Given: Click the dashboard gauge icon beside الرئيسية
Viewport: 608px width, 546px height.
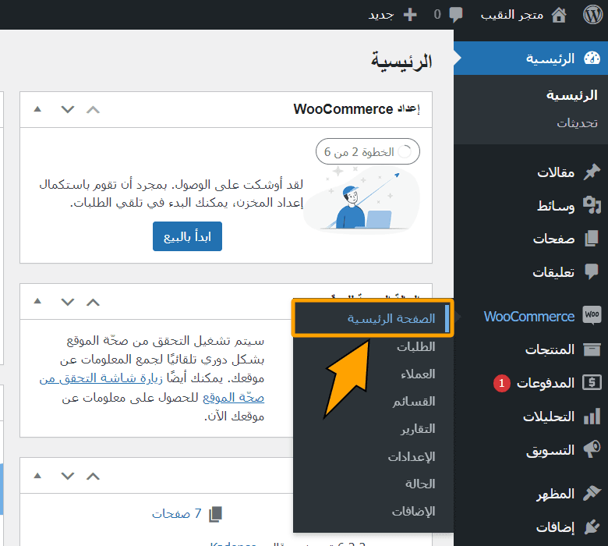Looking at the screenshot, I should 592,58.
